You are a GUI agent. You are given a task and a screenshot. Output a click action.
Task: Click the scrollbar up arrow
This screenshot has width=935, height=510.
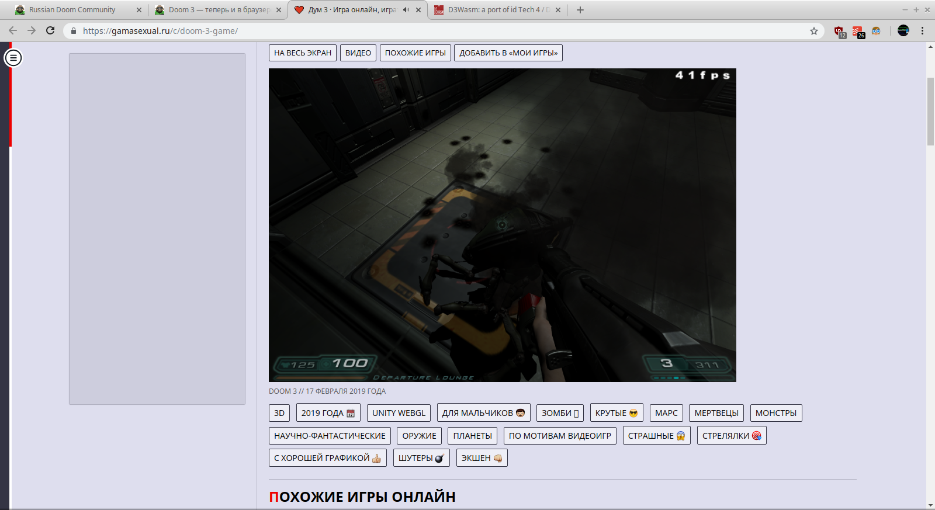(930, 47)
